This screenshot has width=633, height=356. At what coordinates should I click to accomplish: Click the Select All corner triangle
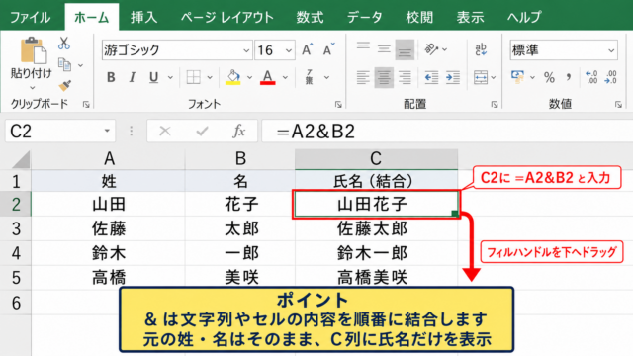20,159
